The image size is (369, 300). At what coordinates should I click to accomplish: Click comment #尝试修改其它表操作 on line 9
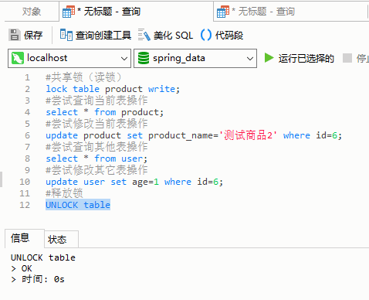(x=96, y=170)
